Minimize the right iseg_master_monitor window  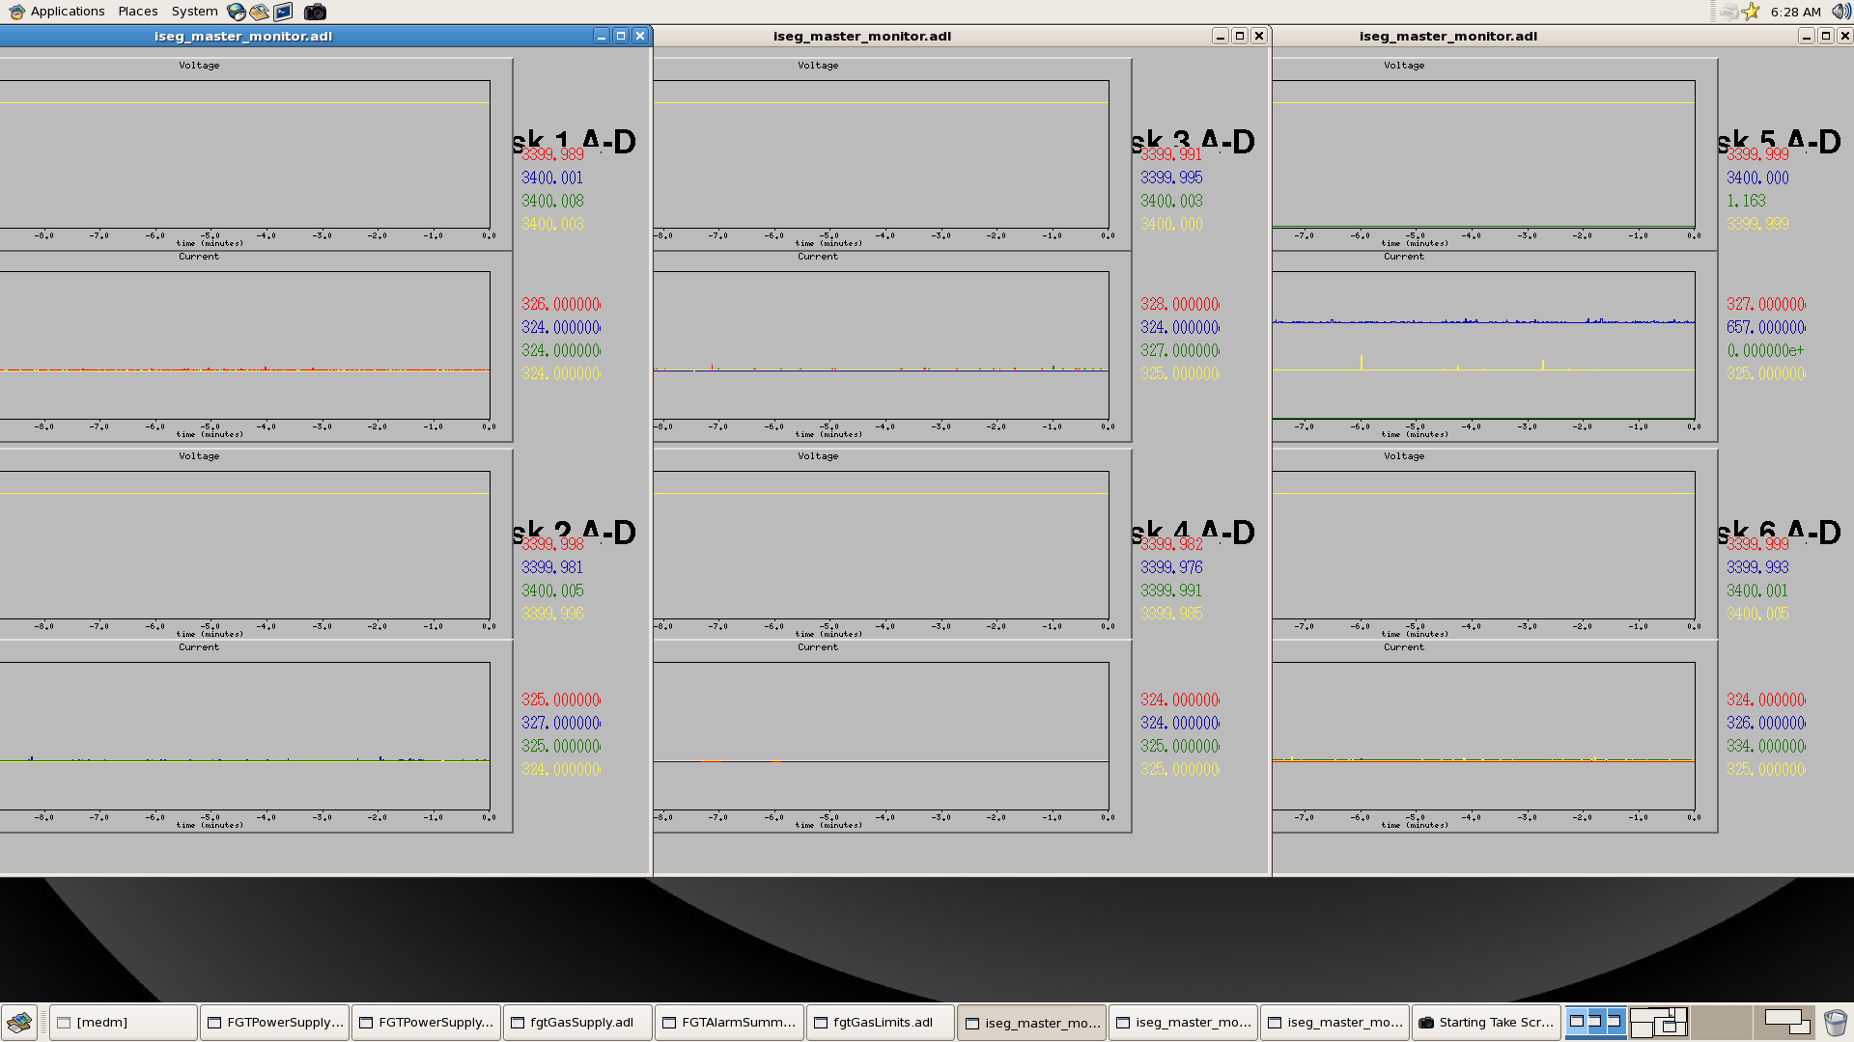[x=1807, y=36]
